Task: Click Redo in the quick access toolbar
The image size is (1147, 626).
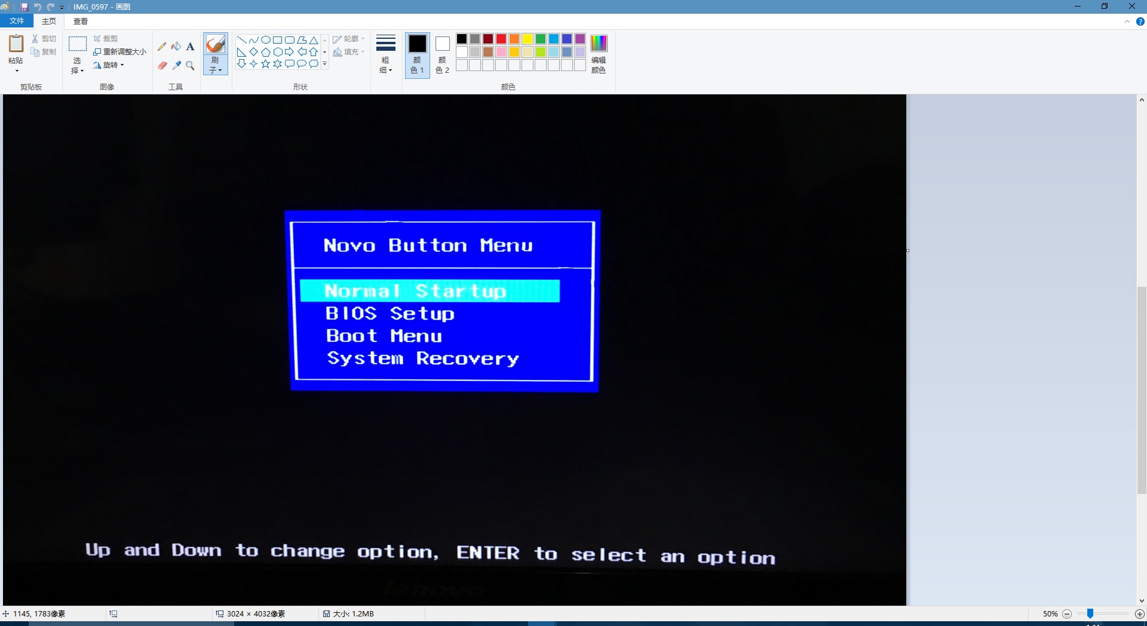Action: tap(50, 7)
